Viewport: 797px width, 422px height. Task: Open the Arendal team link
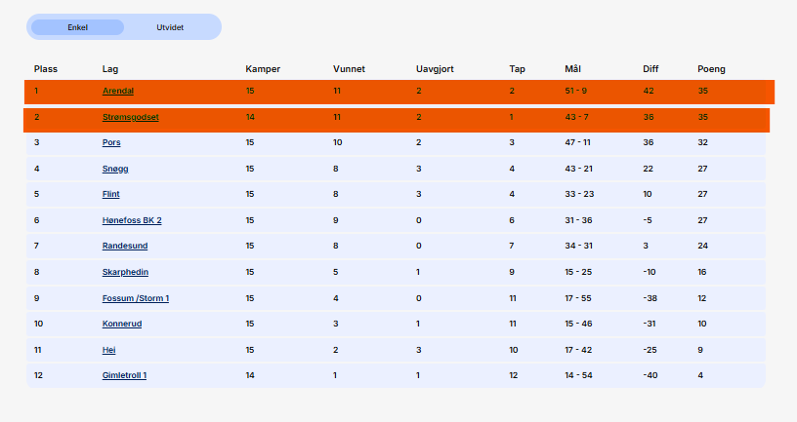tap(118, 91)
